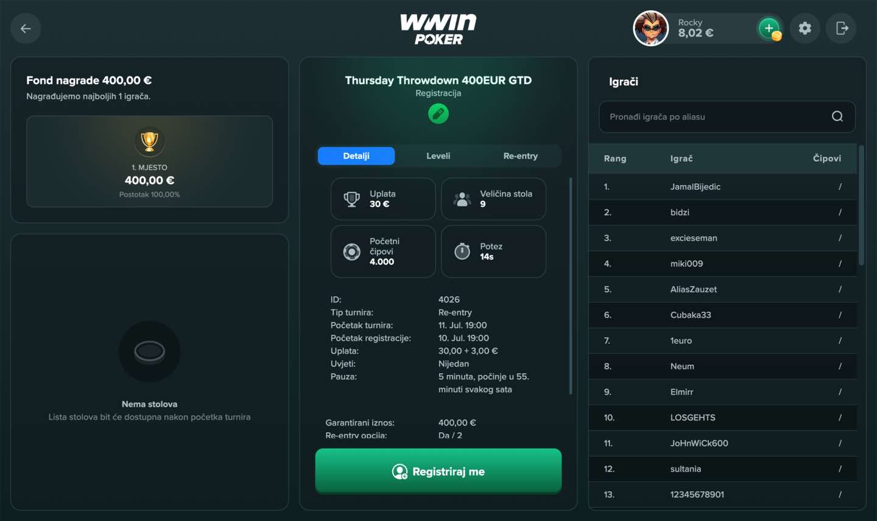Open Rocky's profile avatar
The width and height of the screenshot is (877, 521).
click(650, 28)
